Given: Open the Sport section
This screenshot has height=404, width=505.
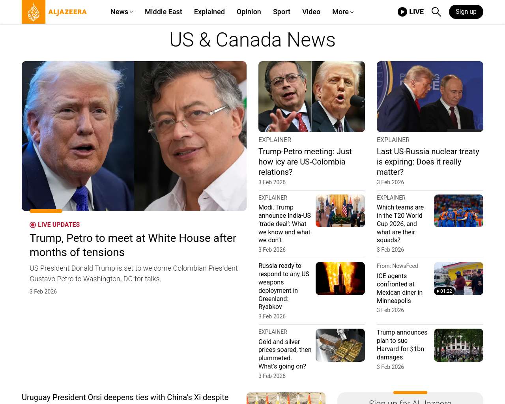Looking at the screenshot, I should (x=282, y=12).
